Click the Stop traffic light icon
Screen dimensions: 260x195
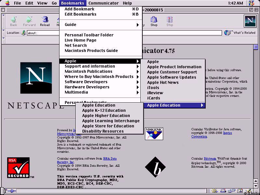point(170,19)
